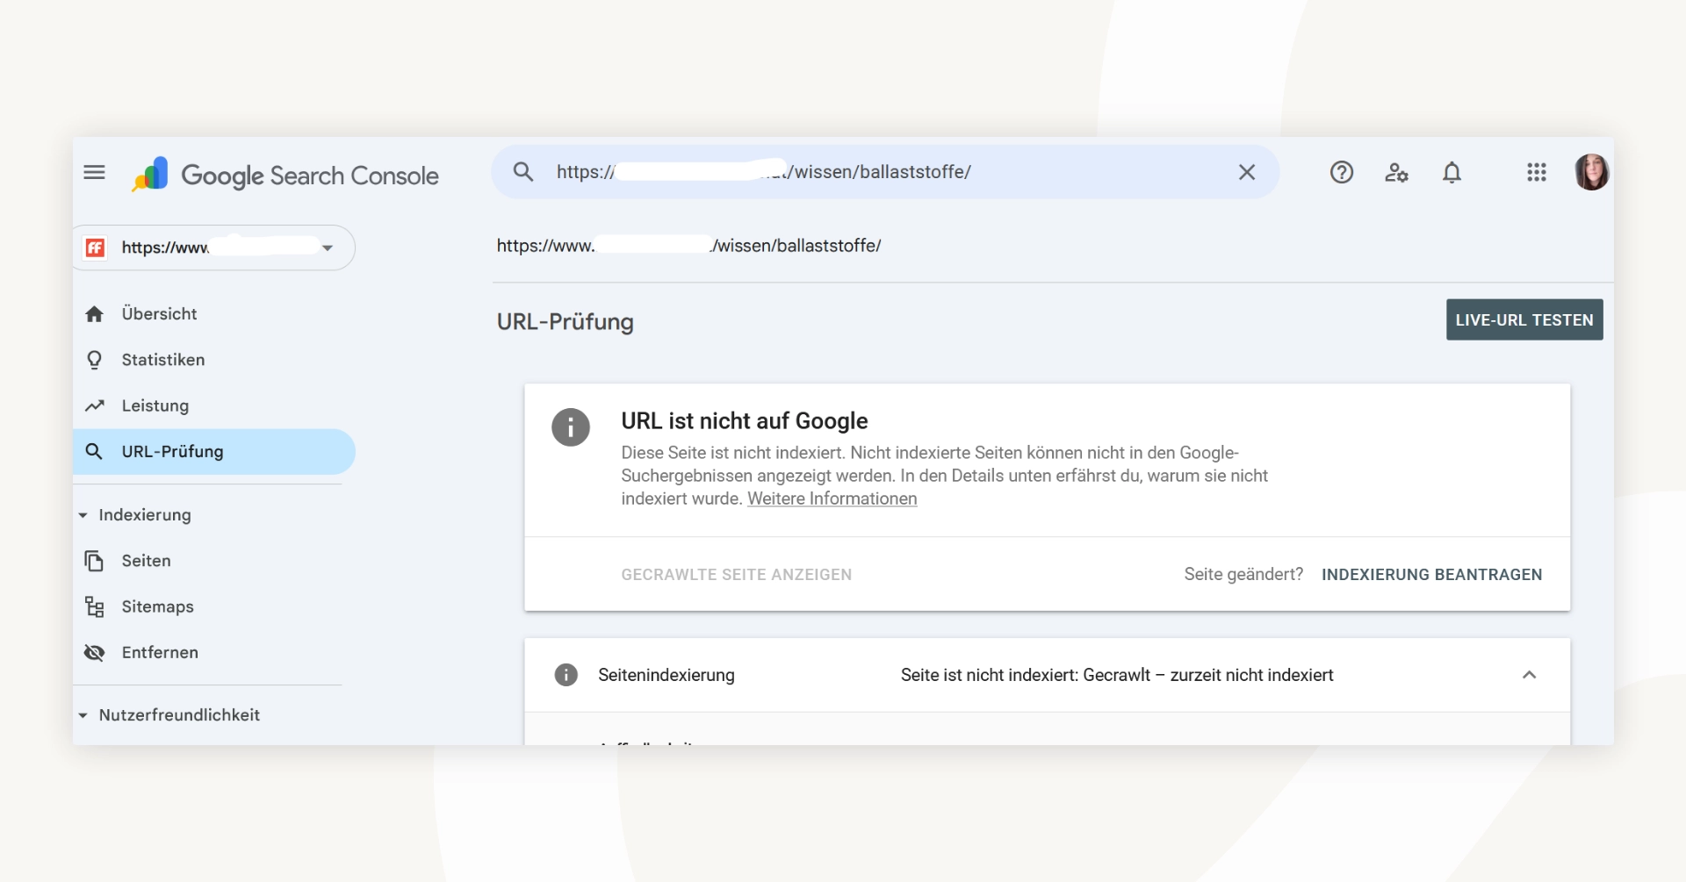Clear the URL with the X icon
Viewport: 1686px width, 882px height.
(1247, 172)
